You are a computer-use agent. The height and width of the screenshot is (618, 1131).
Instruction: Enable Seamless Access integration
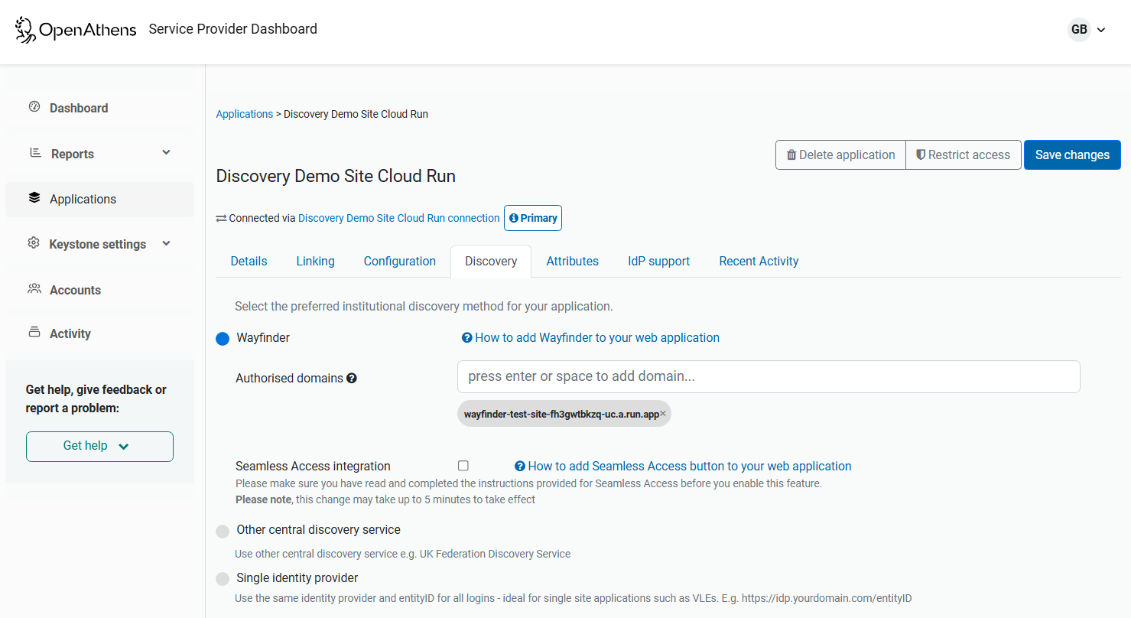click(x=463, y=465)
